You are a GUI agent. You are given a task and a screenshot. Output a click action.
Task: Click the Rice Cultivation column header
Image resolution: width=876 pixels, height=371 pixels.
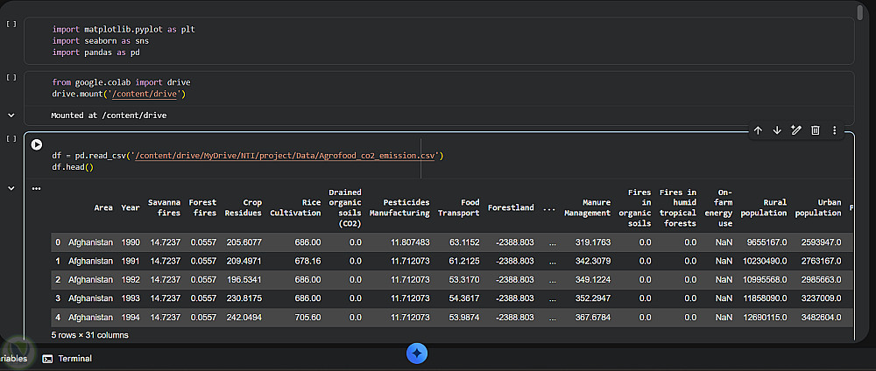295,207
